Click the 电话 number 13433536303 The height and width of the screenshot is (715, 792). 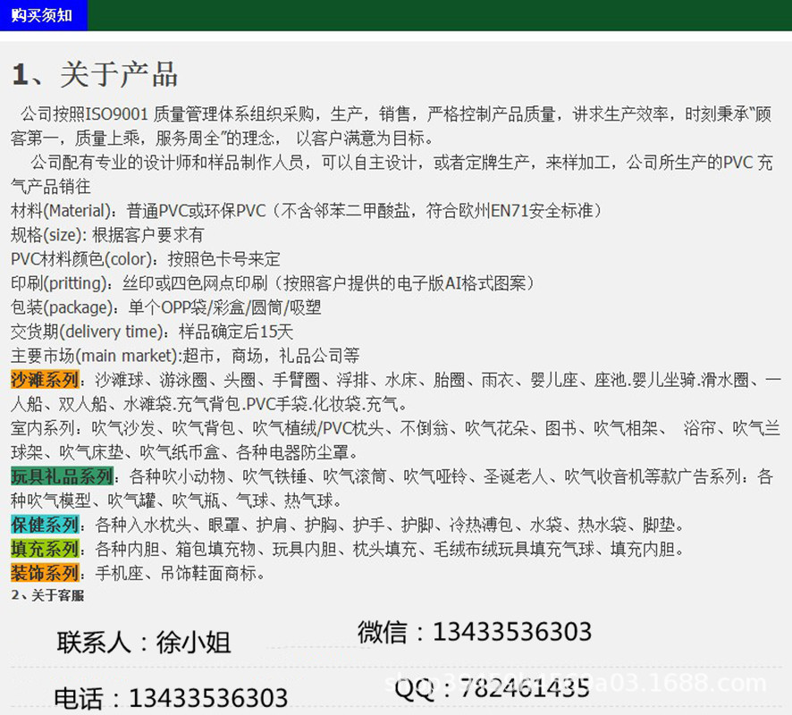pos(207,698)
